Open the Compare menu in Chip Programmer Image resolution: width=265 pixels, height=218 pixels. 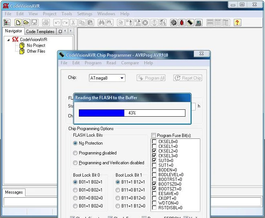pyautogui.click(x=130, y=63)
